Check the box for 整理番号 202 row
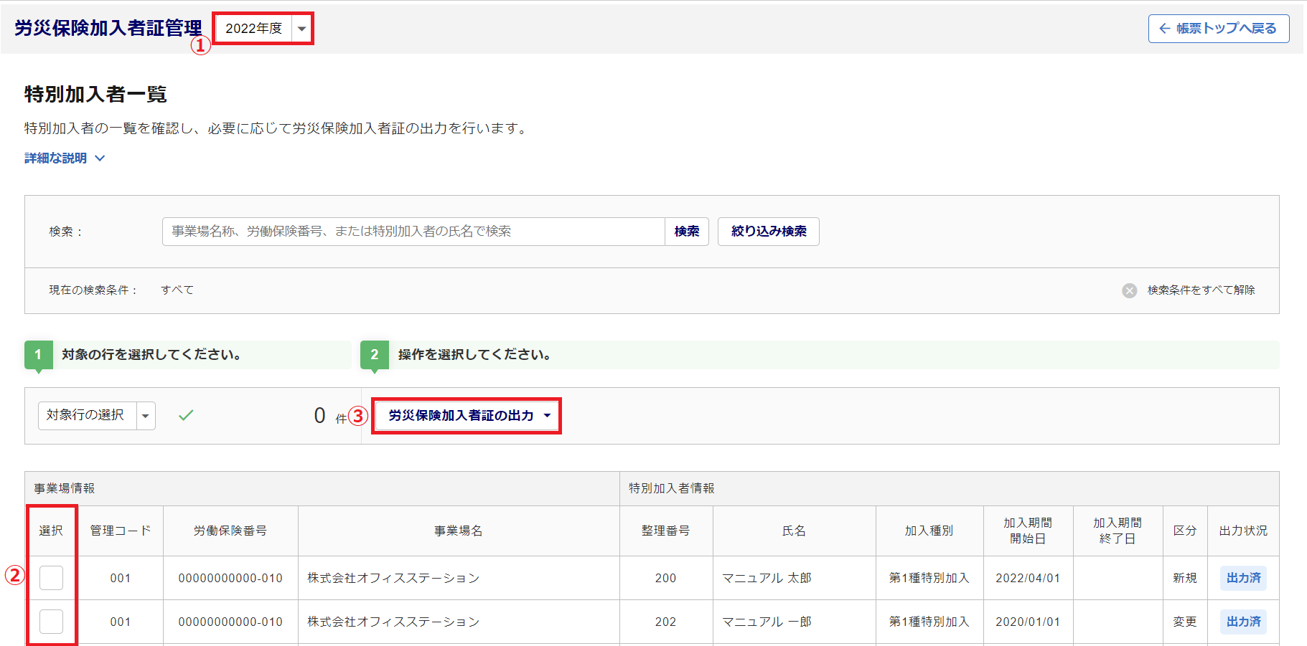 [x=51, y=622]
